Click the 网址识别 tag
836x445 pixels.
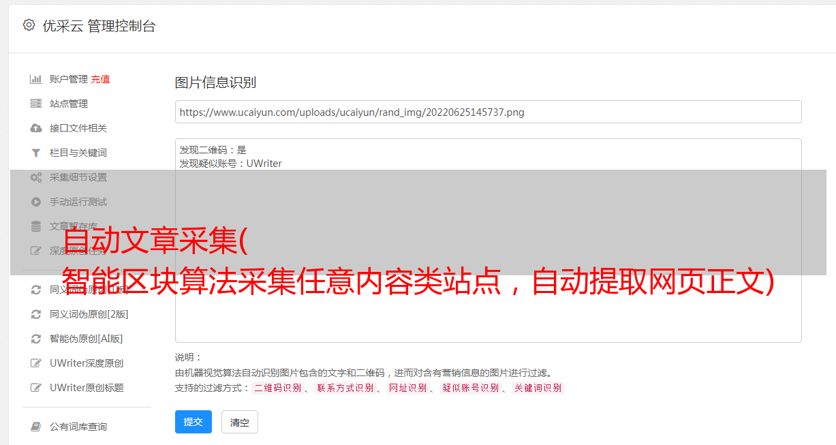click(x=407, y=388)
